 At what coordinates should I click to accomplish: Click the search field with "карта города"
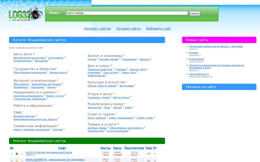(x=127, y=13)
